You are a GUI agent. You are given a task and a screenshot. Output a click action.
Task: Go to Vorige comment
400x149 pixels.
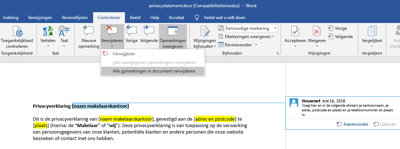[x=132, y=34]
